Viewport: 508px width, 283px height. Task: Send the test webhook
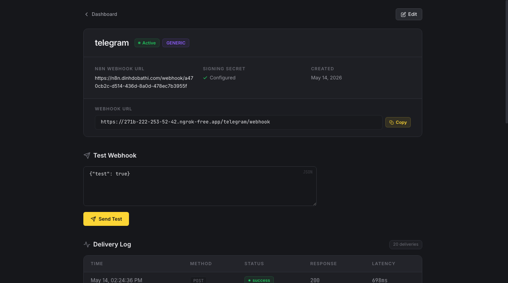[106, 219]
